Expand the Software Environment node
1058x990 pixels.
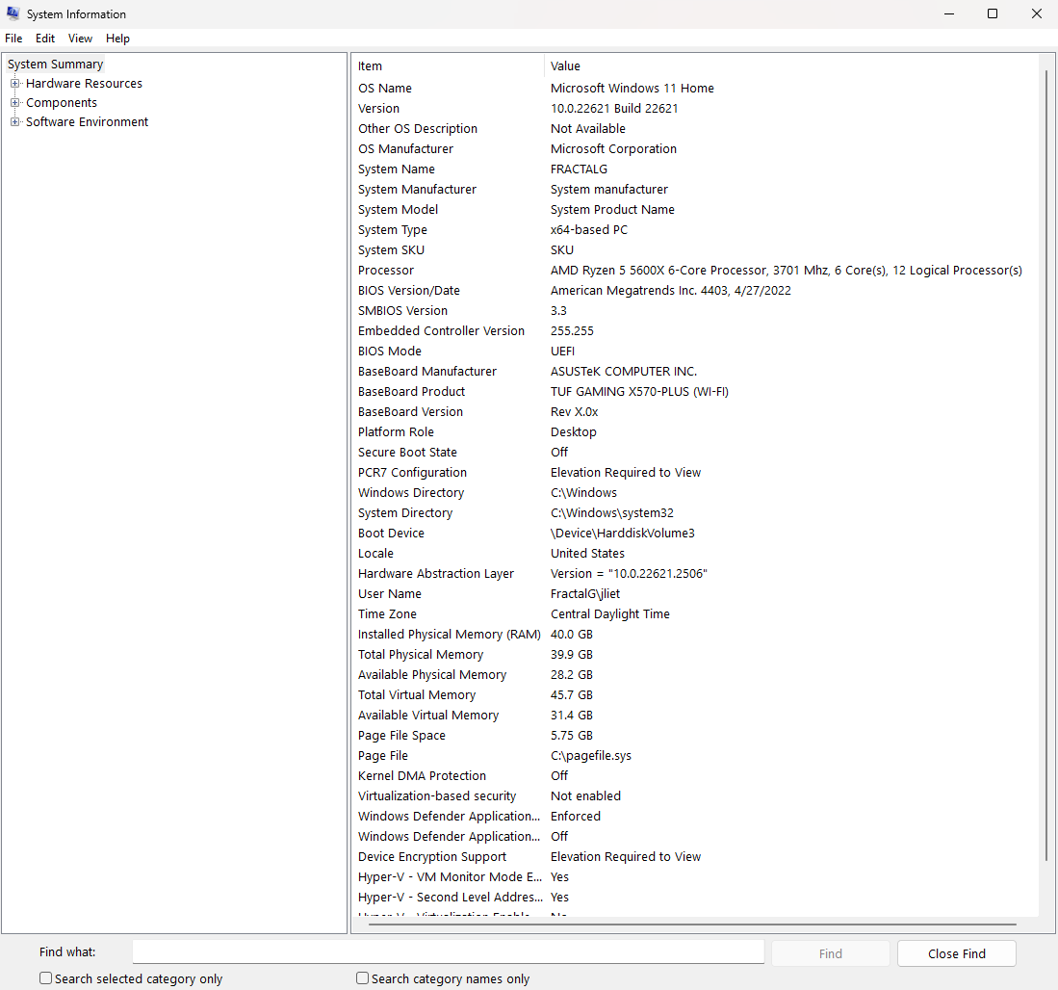[14, 122]
